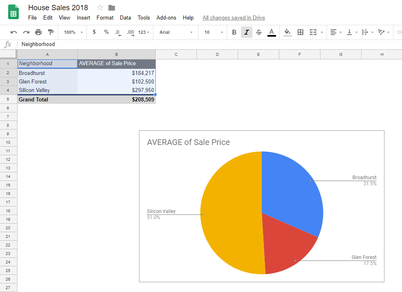This screenshot has width=402, height=292.
Task: Open the zoom level dropdown
Action: [73, 32]
